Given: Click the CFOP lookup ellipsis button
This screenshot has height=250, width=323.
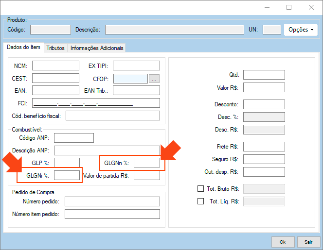Looking at the screenshot, I should tap(154, 79).
